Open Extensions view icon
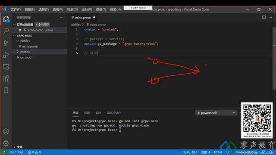 pos(6,78)
